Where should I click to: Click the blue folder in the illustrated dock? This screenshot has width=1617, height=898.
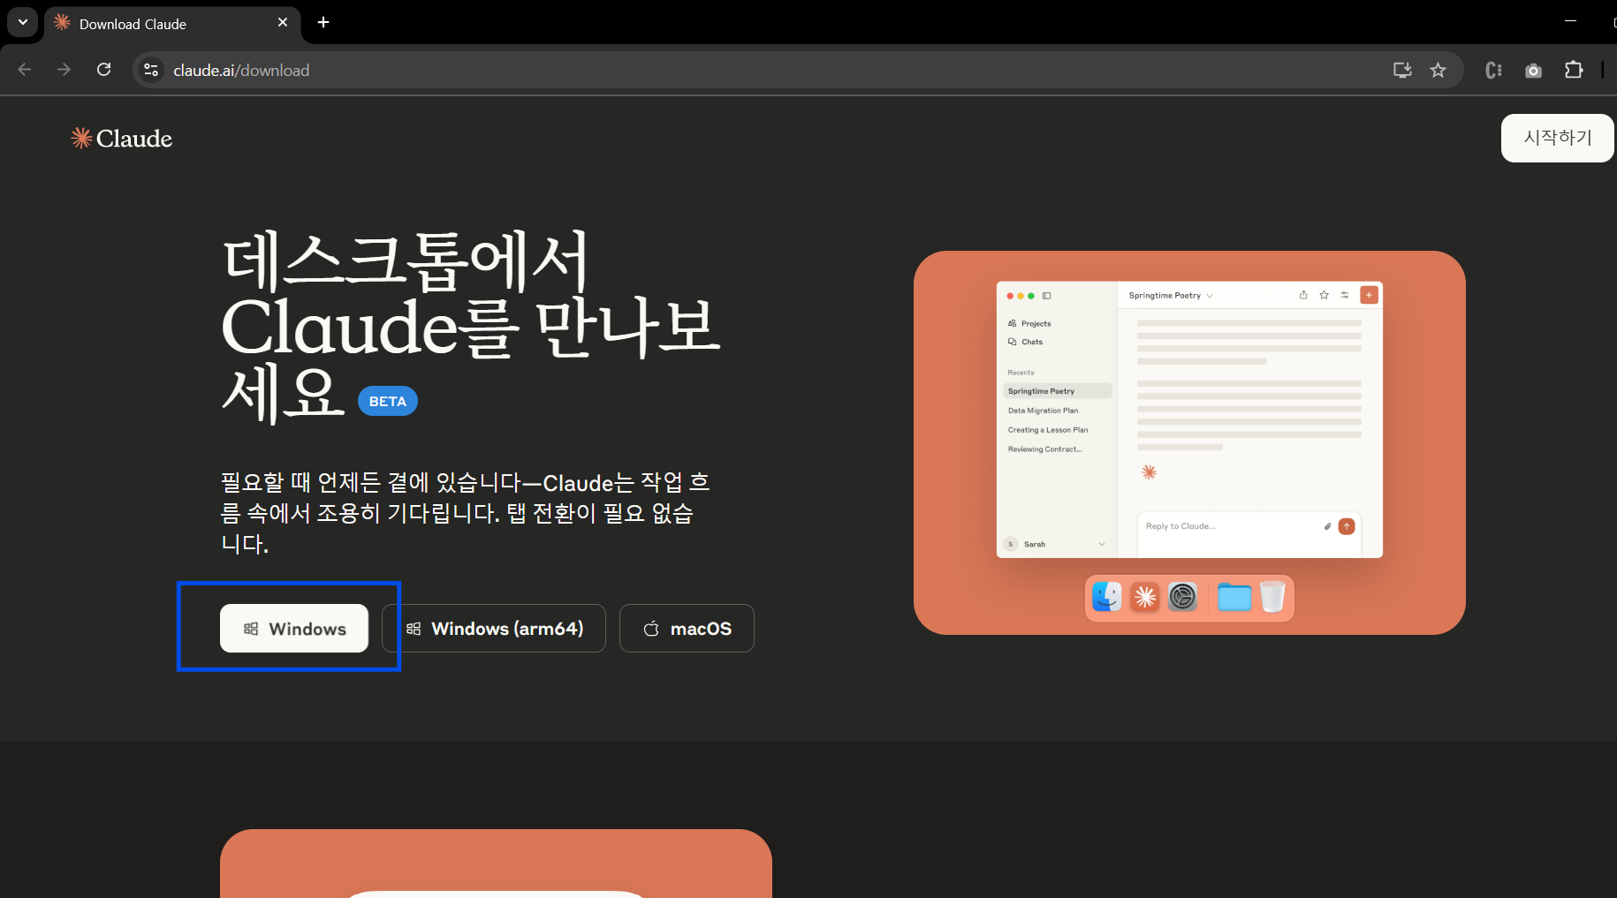pyautogui.click(x=1234, y=598)
